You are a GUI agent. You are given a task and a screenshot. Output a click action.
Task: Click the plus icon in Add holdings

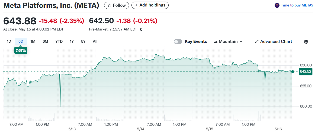[136, 5]
